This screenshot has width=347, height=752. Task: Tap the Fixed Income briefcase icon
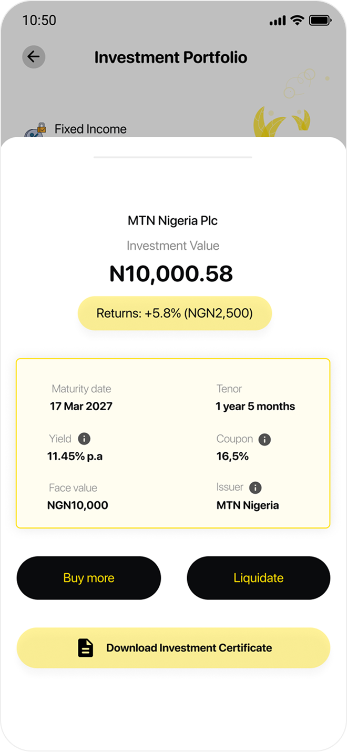[x=35, y=128]
